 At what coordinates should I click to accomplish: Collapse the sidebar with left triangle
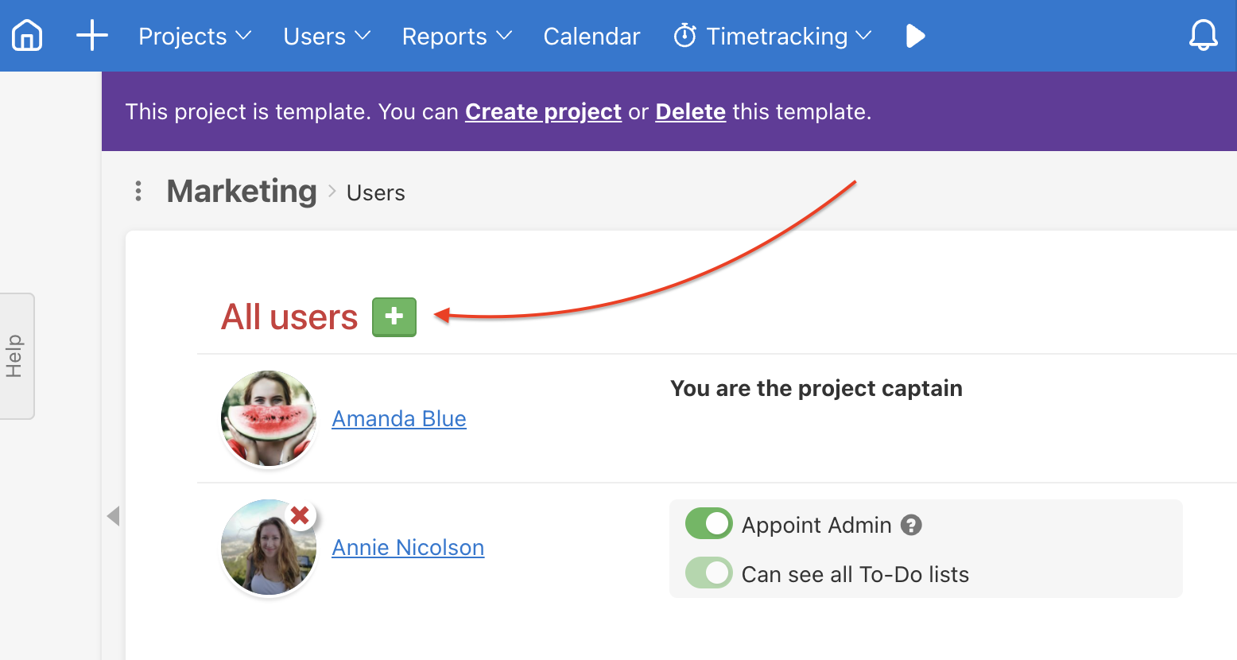[113, 516]
